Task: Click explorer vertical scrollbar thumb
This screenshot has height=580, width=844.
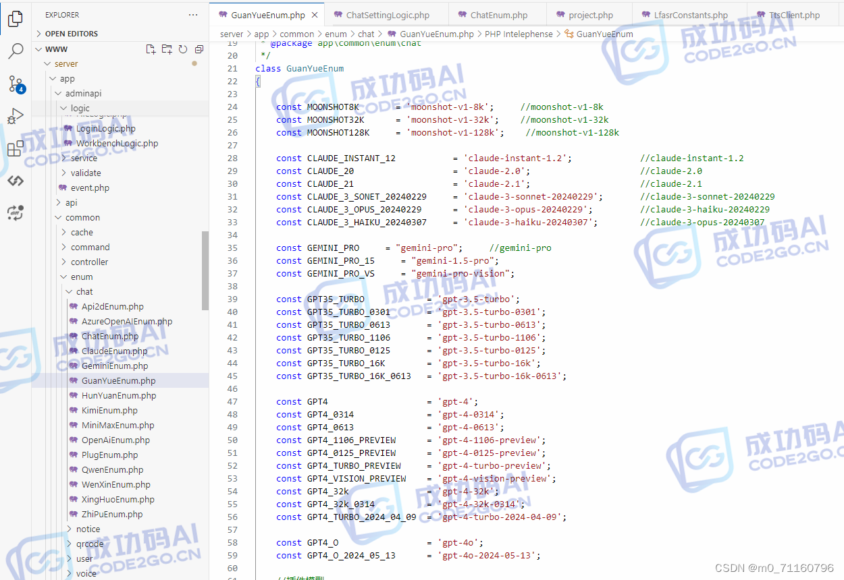Action: 205,270
